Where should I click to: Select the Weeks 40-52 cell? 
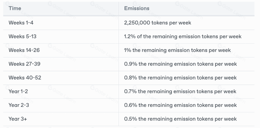[25, 78]
